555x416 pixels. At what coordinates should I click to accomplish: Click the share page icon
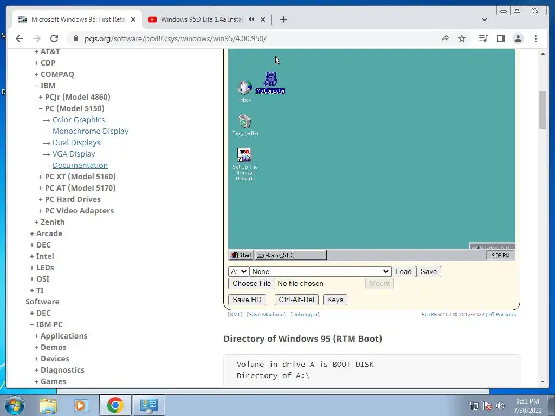444,38
